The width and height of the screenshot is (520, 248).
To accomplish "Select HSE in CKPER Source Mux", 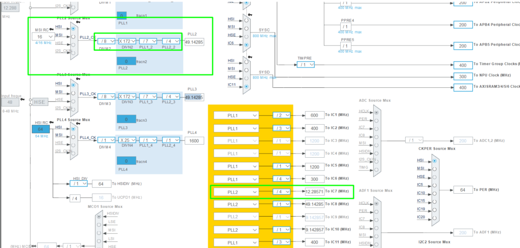I will pos(434,176).
